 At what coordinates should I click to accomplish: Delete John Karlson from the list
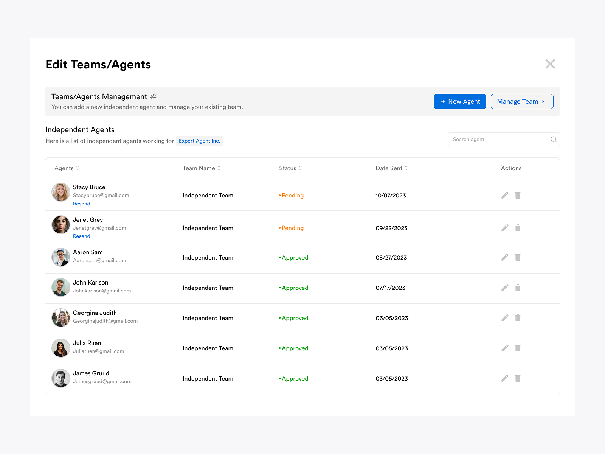click(x=518, y=288)
